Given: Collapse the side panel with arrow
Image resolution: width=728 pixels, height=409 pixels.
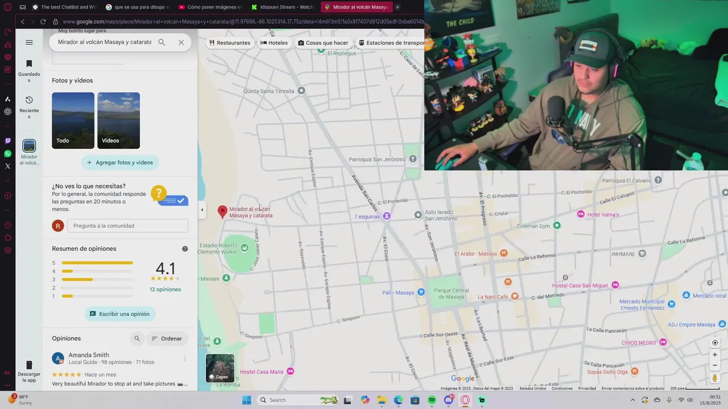Looking at the screenshot, I should (202, 210).
